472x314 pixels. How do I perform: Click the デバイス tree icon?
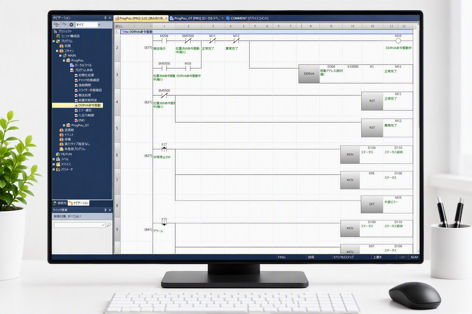(58, 164)
